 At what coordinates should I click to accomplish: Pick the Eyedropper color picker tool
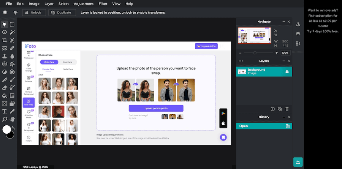coord(12,111)
